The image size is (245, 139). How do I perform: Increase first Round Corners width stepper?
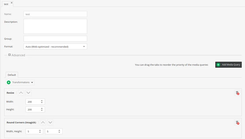[40, 130]
